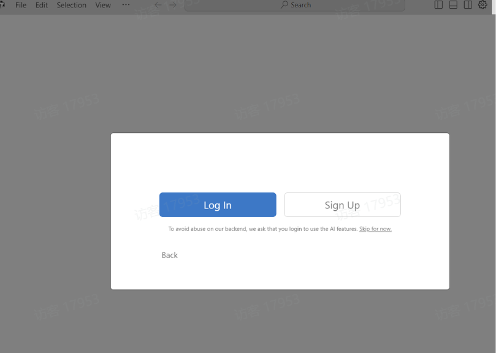
Task: Open the View menu
Action: [x=103, y=5]
